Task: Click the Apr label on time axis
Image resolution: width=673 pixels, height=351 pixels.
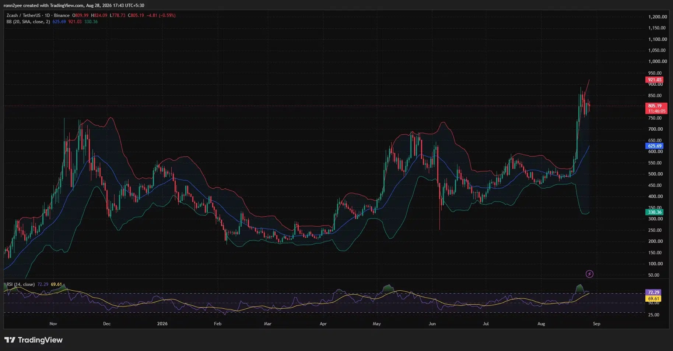Action: coord(323,324)
